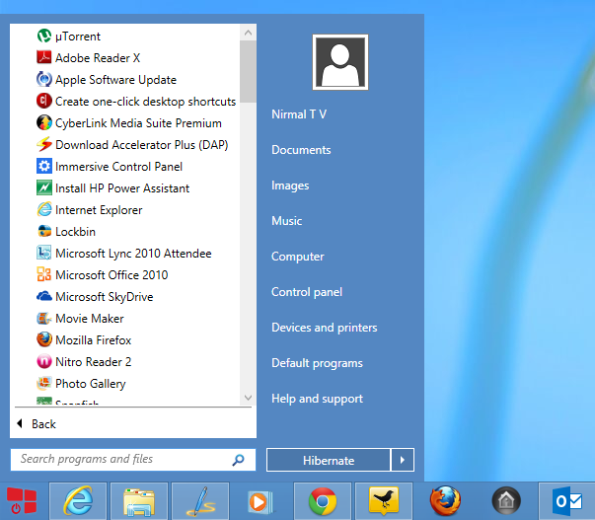The width and height of the screenshot is (595, 520).
Task: Click the Apple Software Update icon
Action: (44, 79)
